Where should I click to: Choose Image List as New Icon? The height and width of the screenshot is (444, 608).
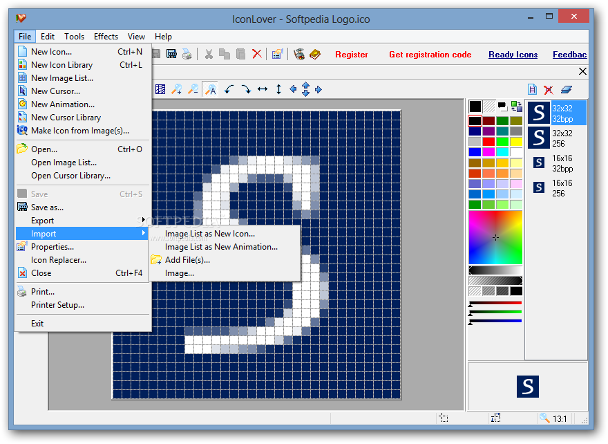[x=210, y=234]
